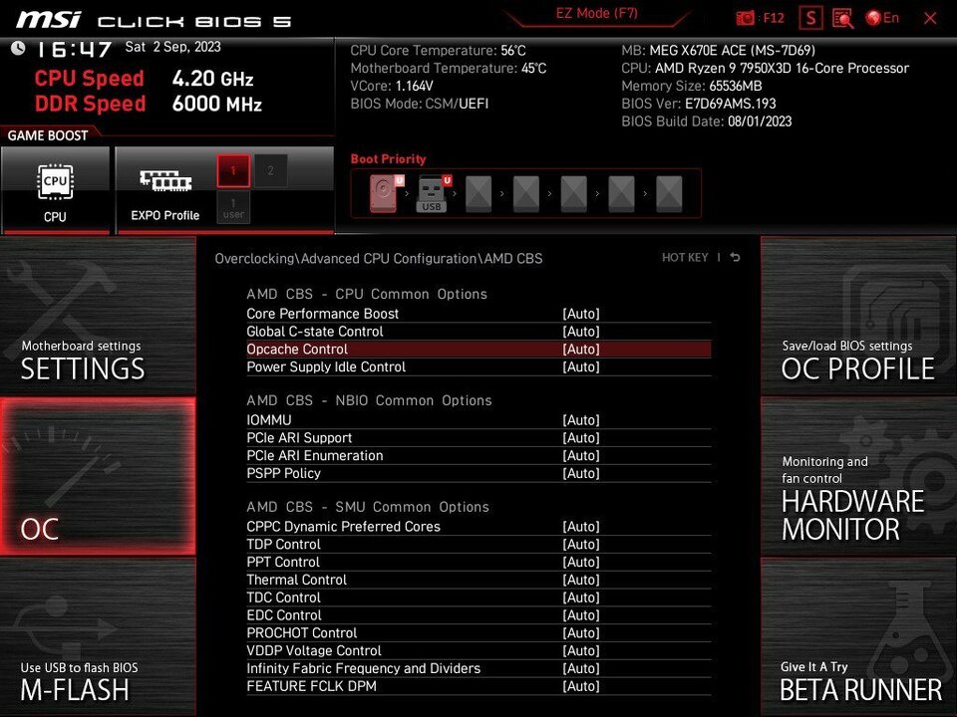Open the Opcache Control Auto dropdown
Viewport: 957px width, 717px height.
[x=581, y=349]
